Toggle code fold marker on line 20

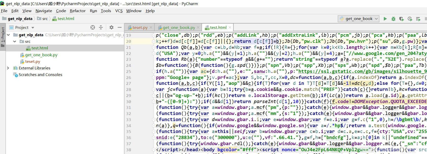153,41
